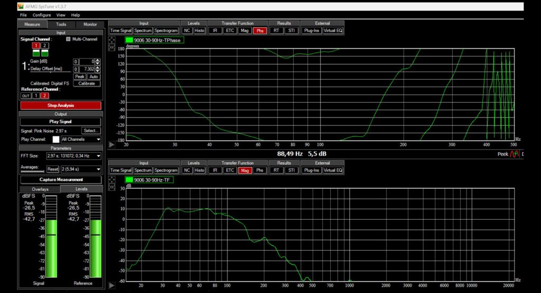The height and width of the screenshot is (293, 541).
Task: Click the zoom-fit icon below top pan arrows
Action: tap(111, 47)
